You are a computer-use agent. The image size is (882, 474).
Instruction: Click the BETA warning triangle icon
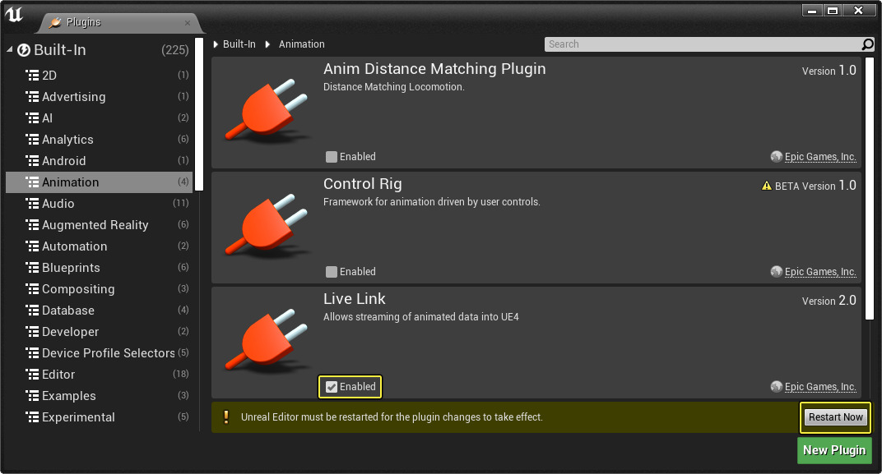(x=767, y=186)
